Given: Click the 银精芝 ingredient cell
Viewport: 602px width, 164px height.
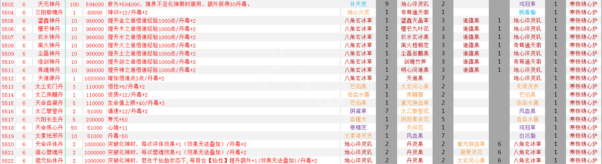Looking at the screenshot, I should tap(358, 128).
